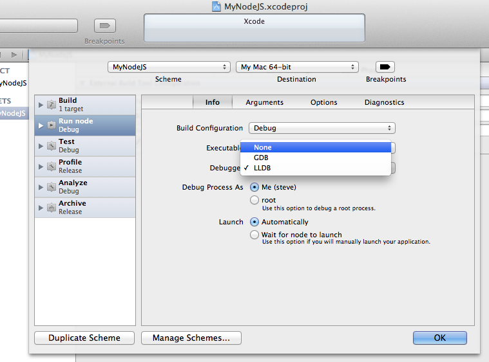Click the Run node action icon
The height and width of the screenshot is (362, 489).
tap(52, 125)
